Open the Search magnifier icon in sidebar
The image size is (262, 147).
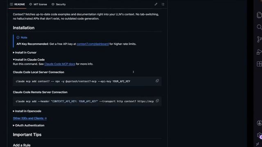coord(259,27)
